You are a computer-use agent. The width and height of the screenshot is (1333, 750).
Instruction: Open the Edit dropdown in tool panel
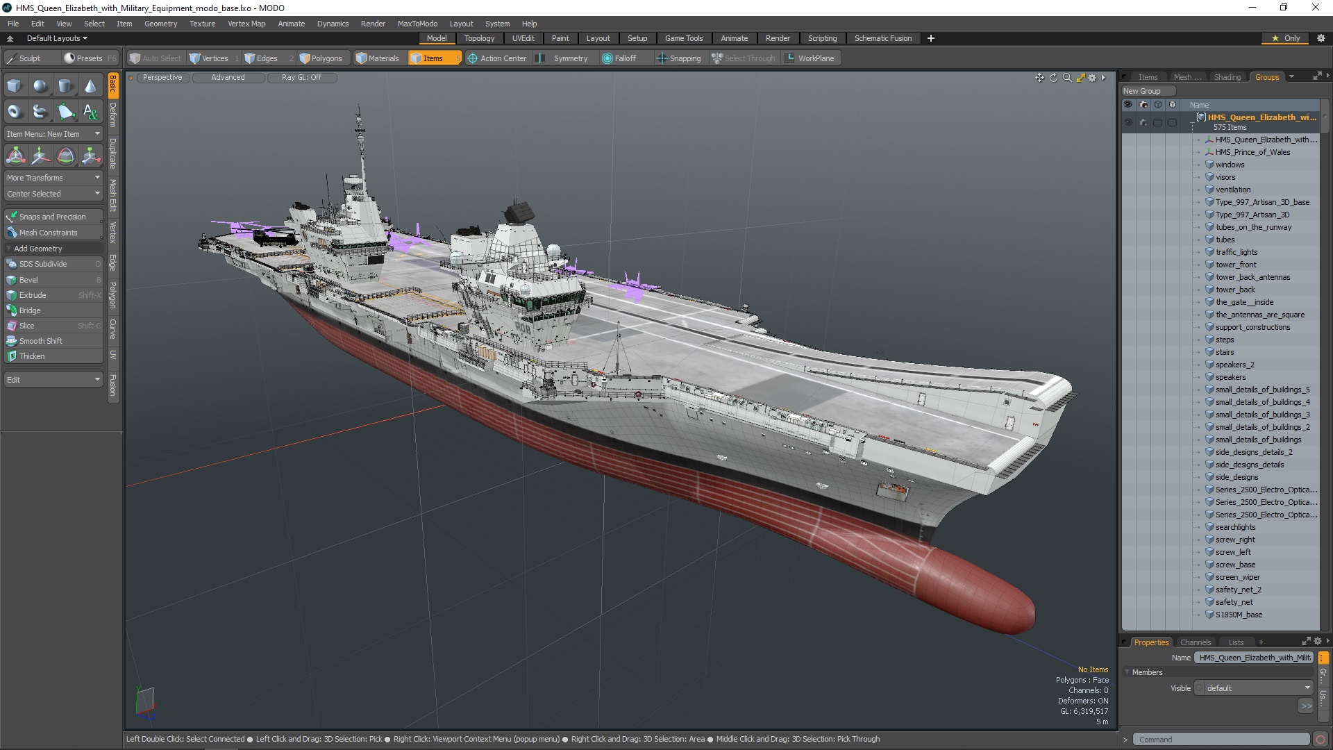tap(53, 380)
